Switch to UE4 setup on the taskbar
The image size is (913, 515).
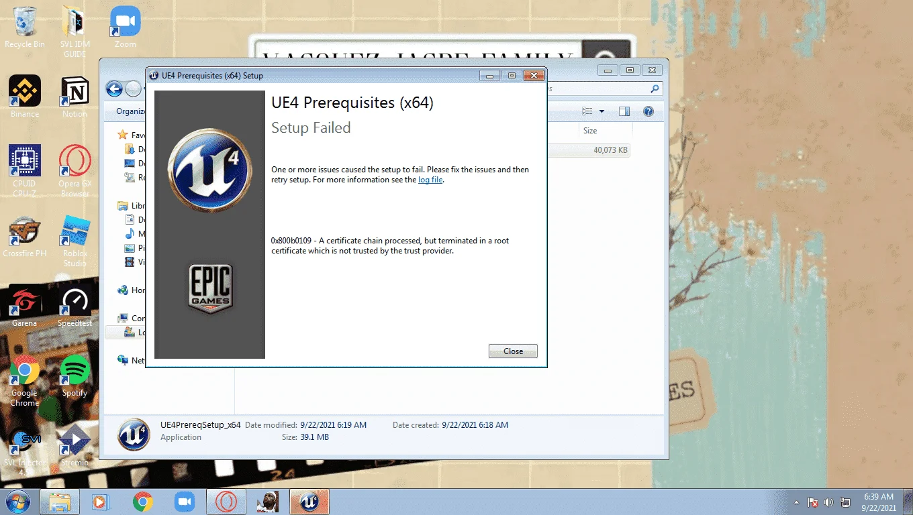(309, 502)
